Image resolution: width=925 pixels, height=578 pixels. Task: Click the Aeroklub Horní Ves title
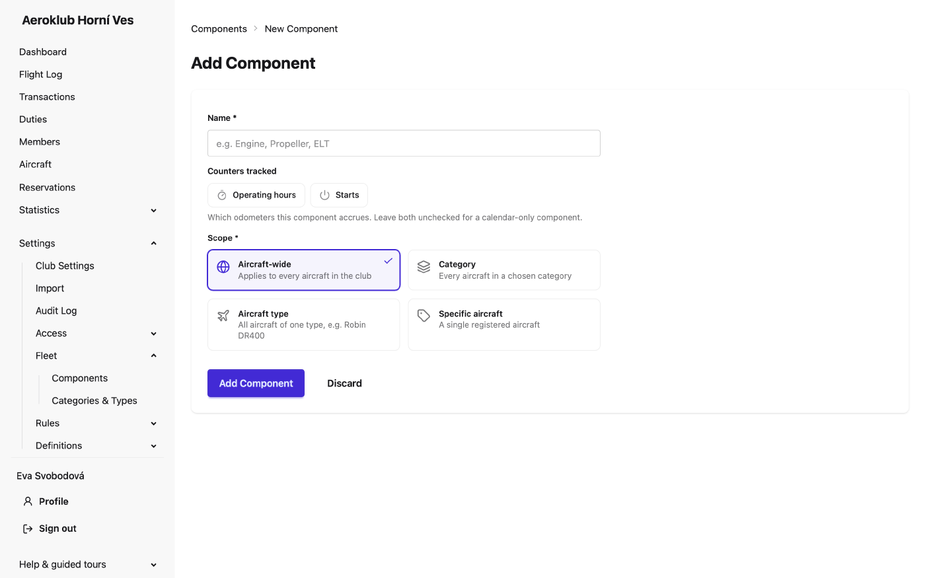point(78,20)
